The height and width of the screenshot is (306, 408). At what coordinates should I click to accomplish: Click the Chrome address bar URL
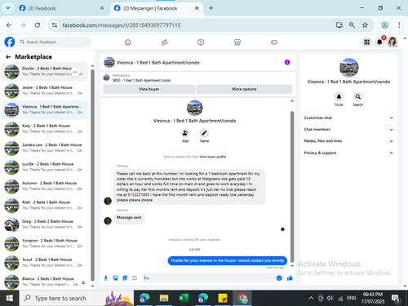click(122, 25)
